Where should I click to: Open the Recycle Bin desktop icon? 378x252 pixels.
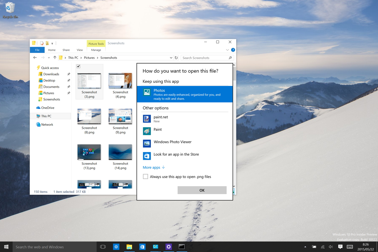click(10, 10)
